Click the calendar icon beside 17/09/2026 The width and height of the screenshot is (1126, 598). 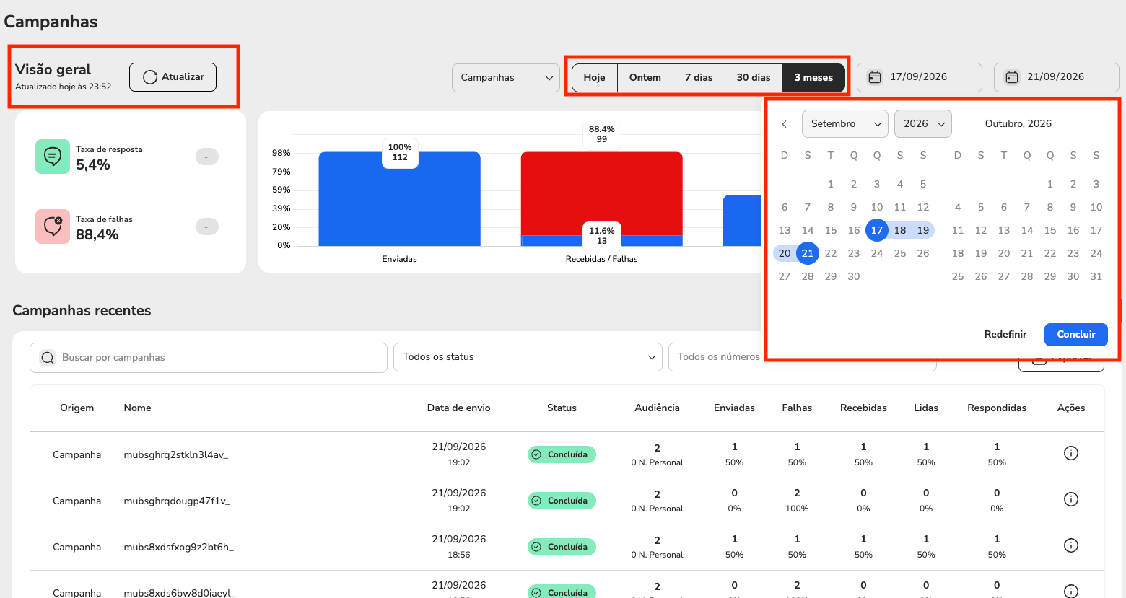[x=875, y=77]
